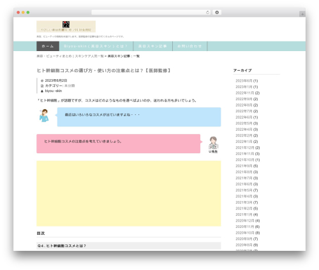The height and width of the screenshot is (270, 319).
Task: Open the ホーム menu item
Action: pos(48,46)
